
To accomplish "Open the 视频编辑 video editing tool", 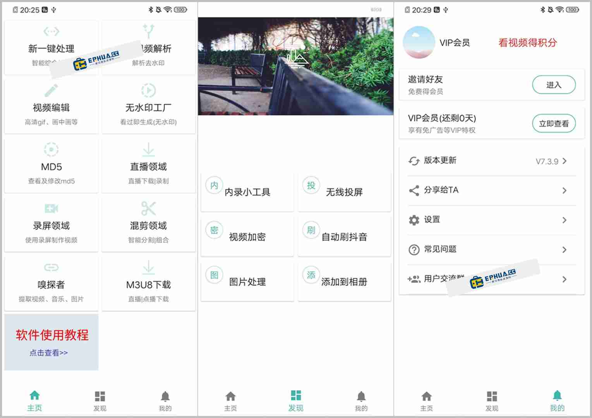I will point(51,106).
